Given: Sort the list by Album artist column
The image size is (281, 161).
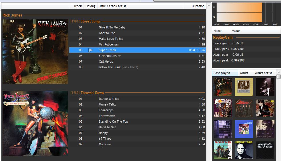Looking at the screenshot, I should 263,73.
